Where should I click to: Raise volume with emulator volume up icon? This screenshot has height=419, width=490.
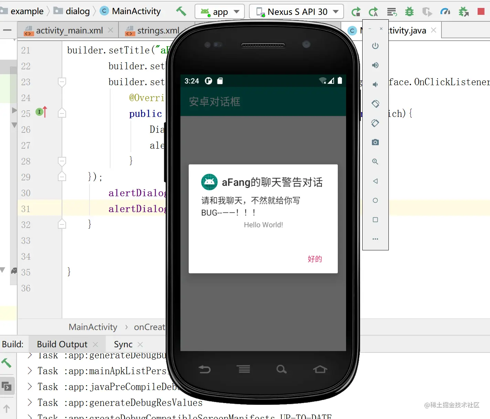(375, 65)
